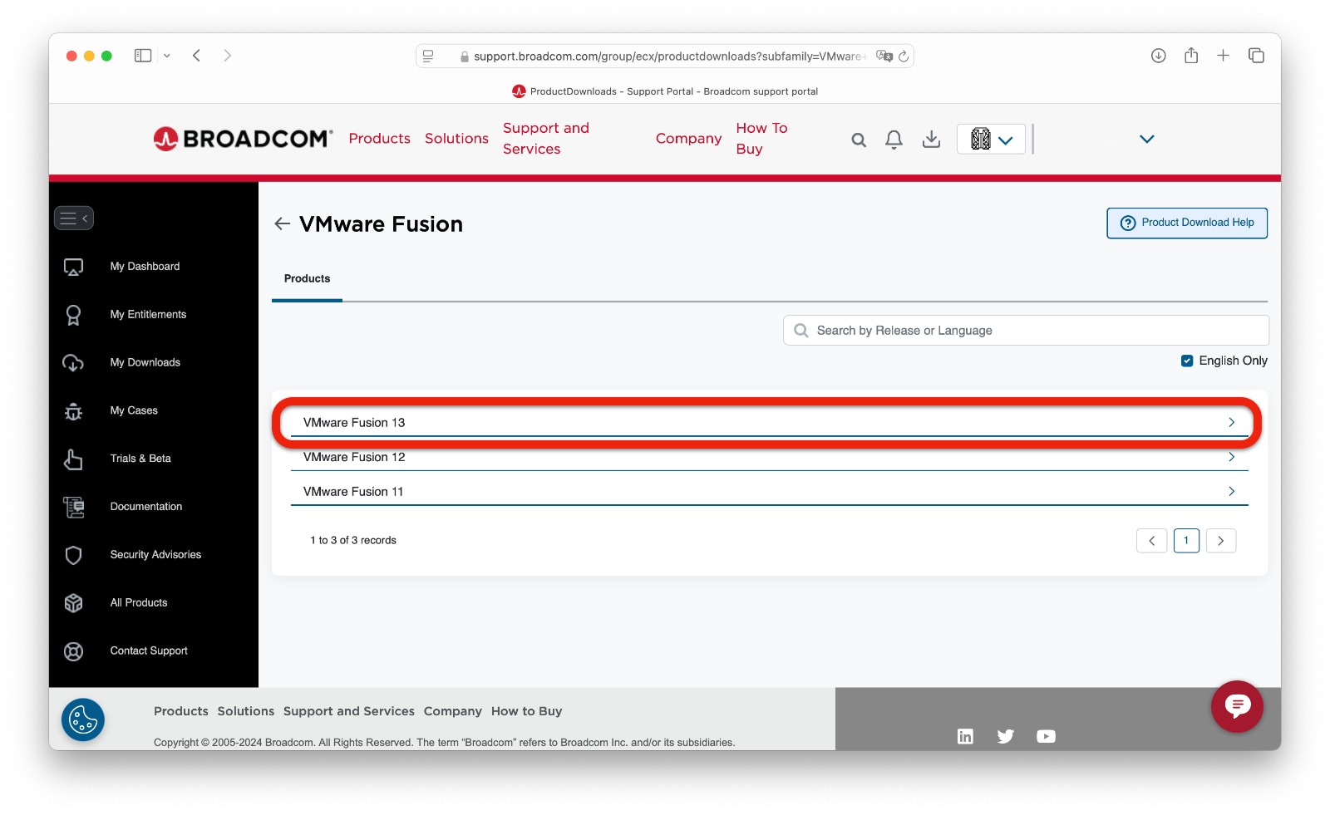The width and height of the screenshot is (1330, 815).
Task: Open My Entitlements in sidebar
Action: tap(148, 315)
